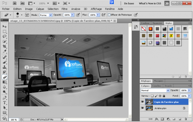The width and height of the screenshot is (193, 122).
Task: Select the red-yellow gradient style swatch
Action: (151, 29)
